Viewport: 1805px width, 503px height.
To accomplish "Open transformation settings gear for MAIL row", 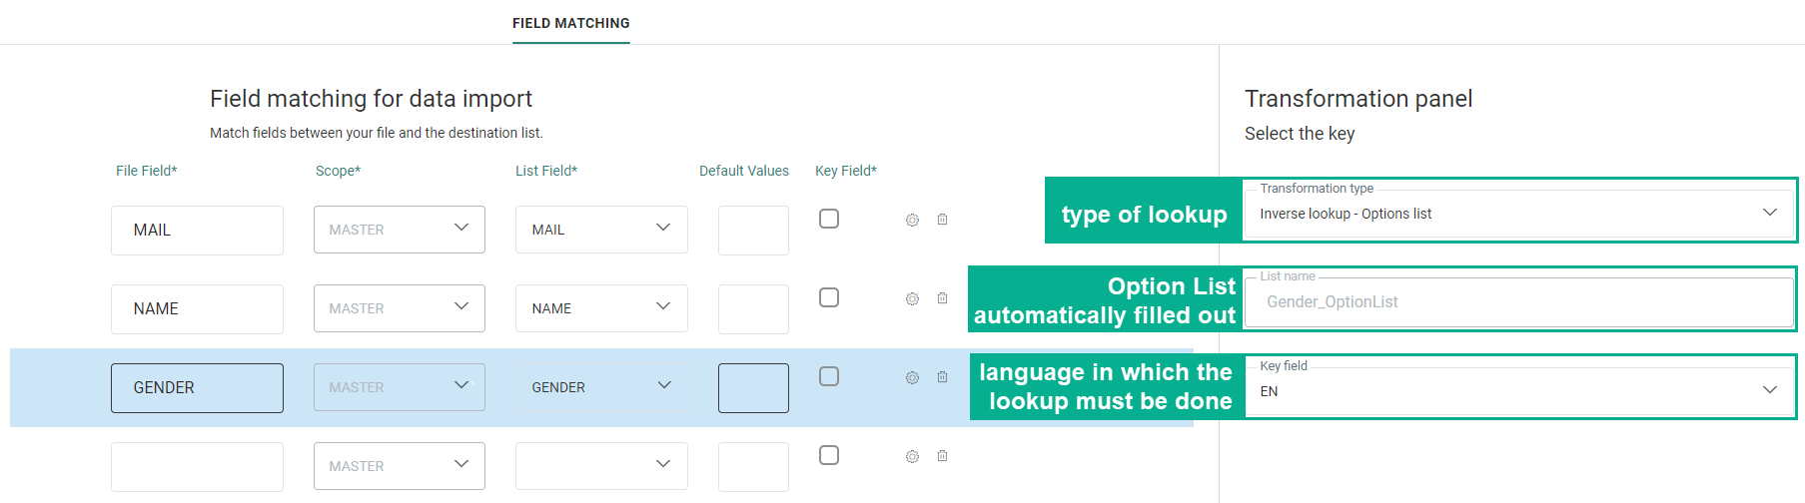I will click(x=912, y=220).
